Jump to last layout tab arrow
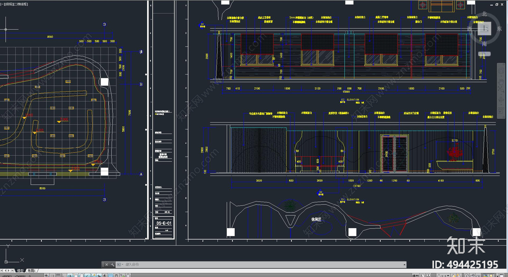 12,271
